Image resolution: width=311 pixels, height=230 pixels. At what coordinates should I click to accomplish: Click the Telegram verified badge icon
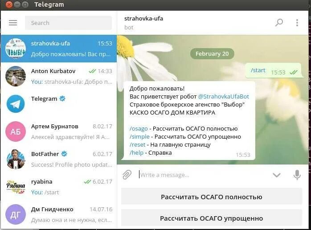tap(62, 99)
